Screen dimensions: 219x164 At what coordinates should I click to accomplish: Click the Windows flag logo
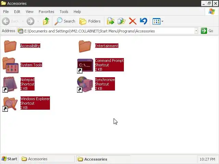pos(212,11)
